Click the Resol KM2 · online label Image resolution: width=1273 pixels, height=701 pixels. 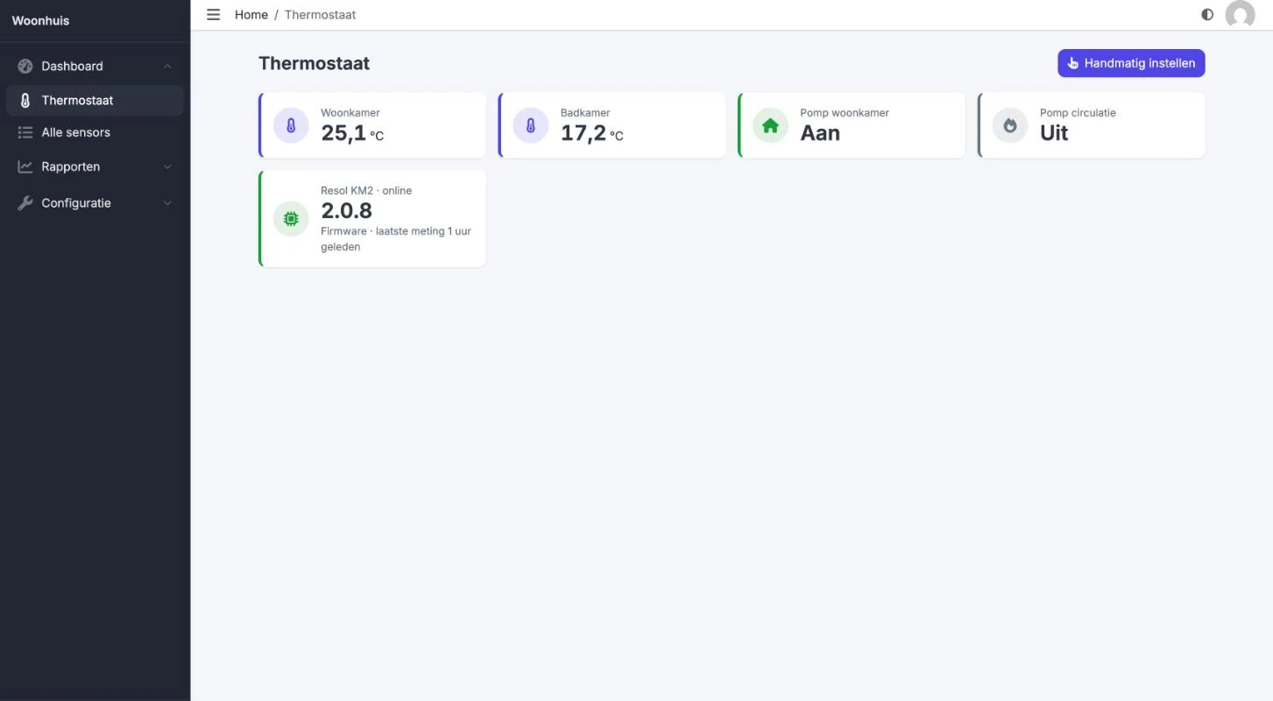click(366, 190)
